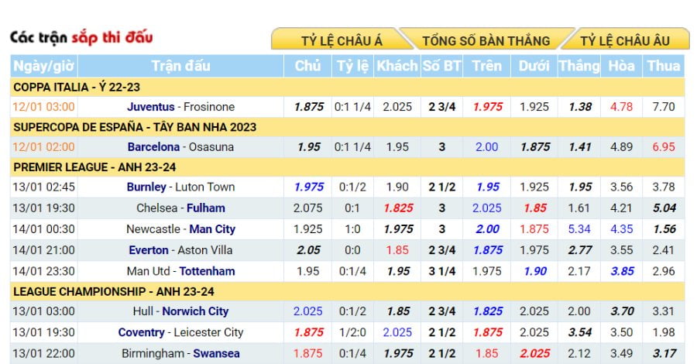Click the Man Utd - Tottenham match

click(x=180, y=271)
